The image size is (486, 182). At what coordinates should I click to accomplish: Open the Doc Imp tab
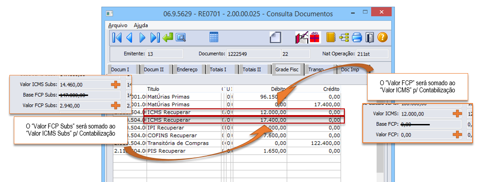[353, 70]
